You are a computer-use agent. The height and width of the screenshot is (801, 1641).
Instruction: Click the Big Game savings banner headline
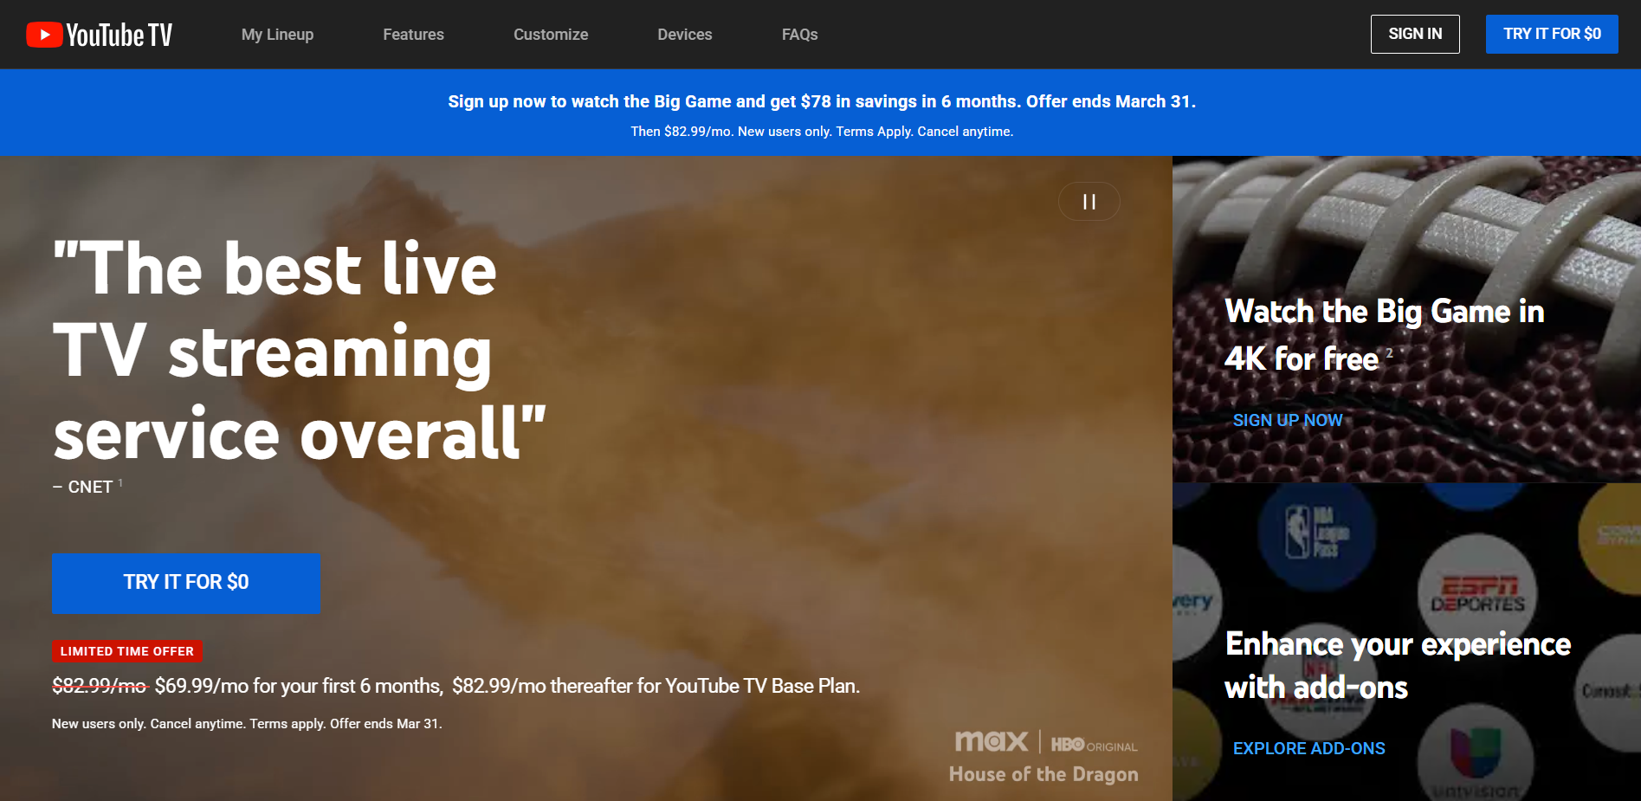pos(821,101)
